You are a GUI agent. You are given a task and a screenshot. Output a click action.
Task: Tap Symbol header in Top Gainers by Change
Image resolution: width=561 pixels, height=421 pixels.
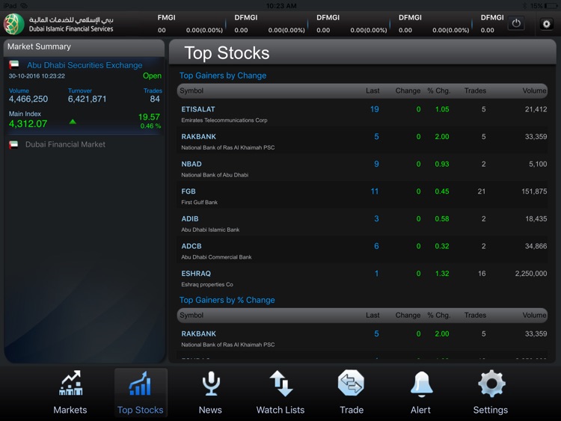tap(191, 90)
